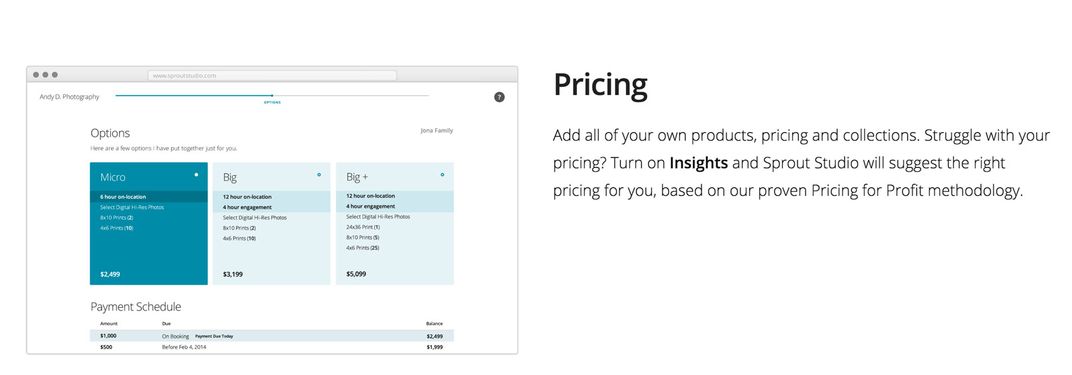Select the $1,000 On Booking payment row
1072x375 pixels.
pos(272,336)
